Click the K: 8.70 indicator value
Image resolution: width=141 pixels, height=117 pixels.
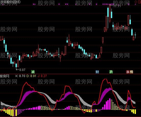(x=20, y=76)
